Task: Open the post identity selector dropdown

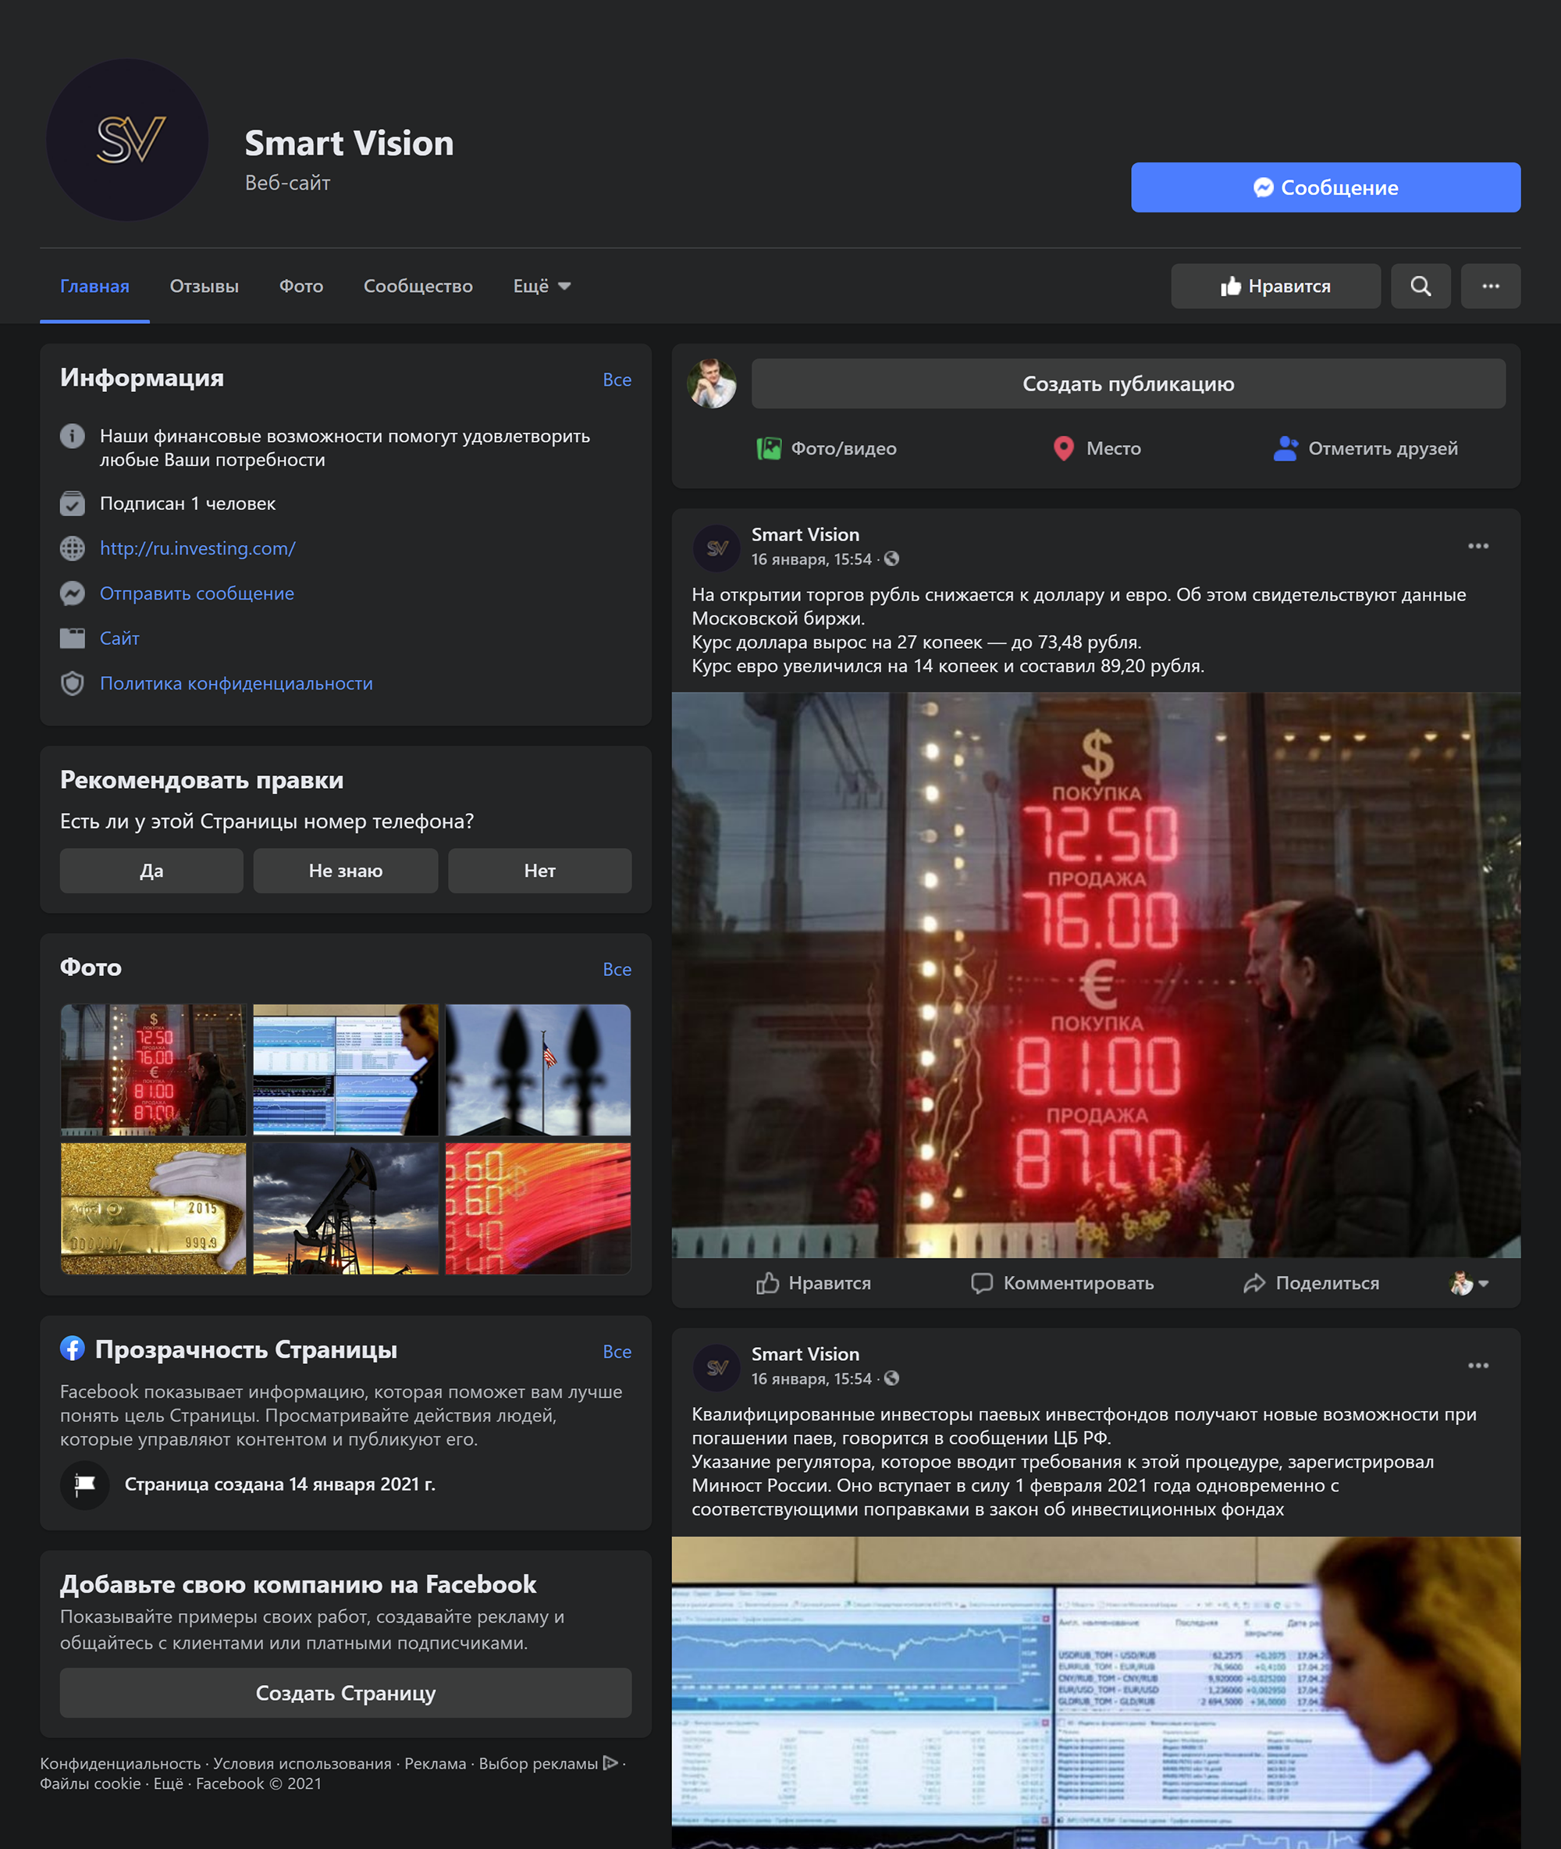Action: pos(1470,1283)
